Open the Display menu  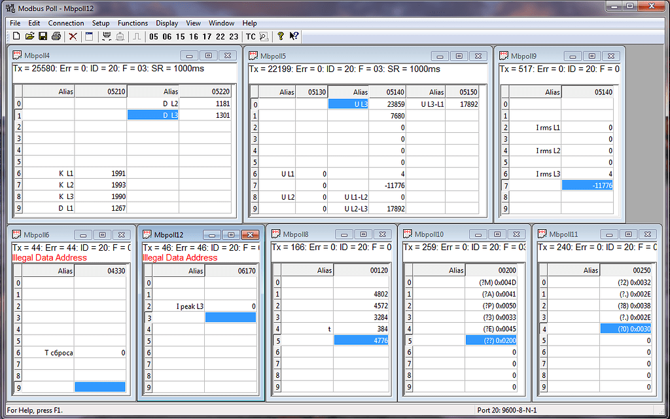pyautogui.click(x=167, y=23)
